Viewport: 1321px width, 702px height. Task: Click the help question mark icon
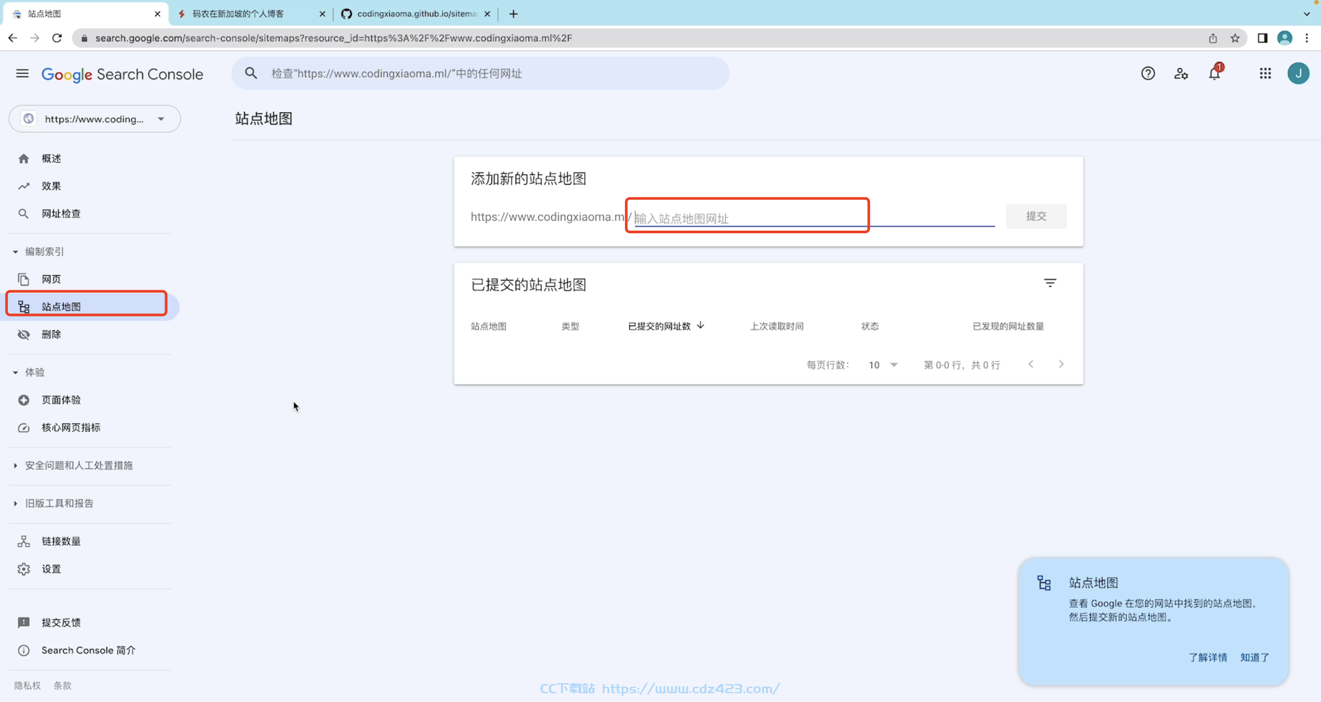1148,74
